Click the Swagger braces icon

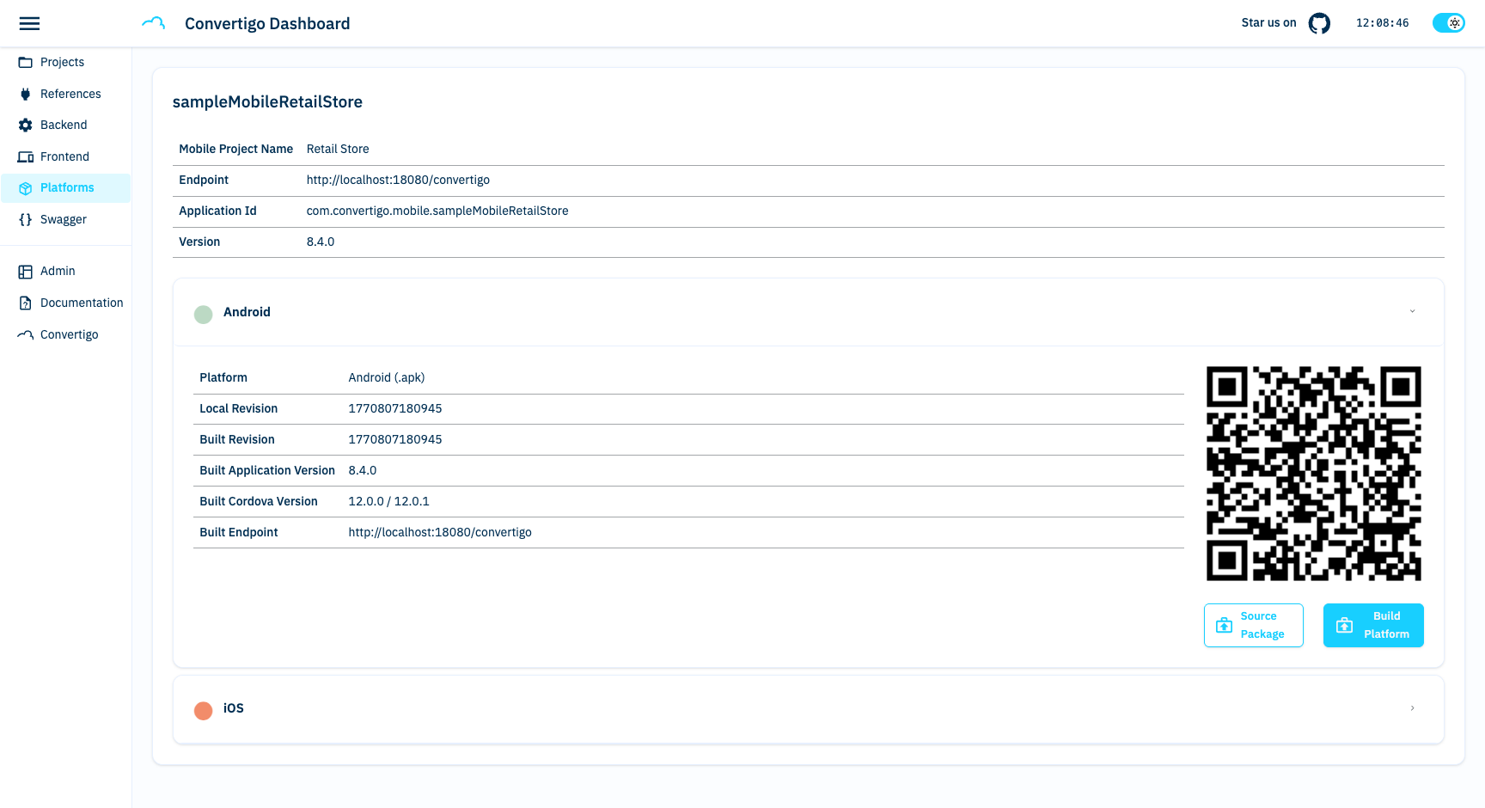(x=26, y=220)
